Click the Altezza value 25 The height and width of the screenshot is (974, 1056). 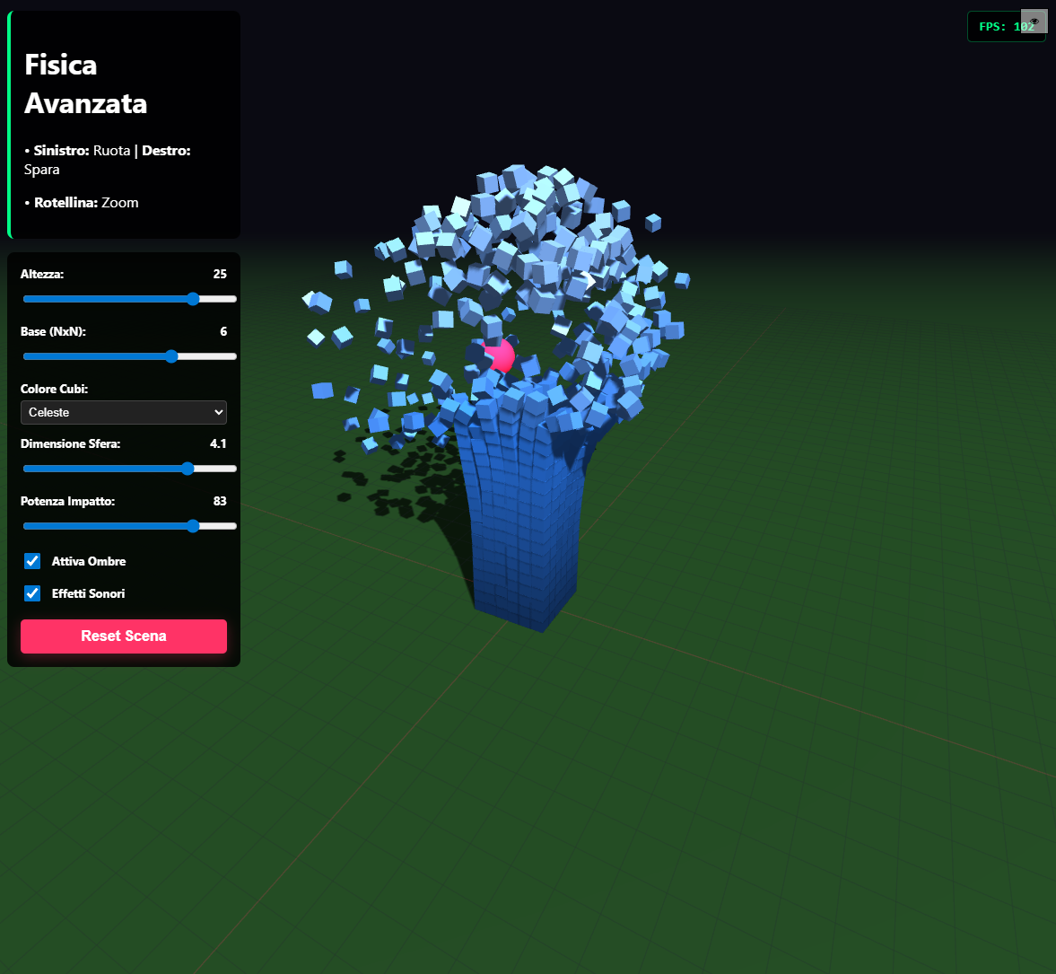(220, 274)
